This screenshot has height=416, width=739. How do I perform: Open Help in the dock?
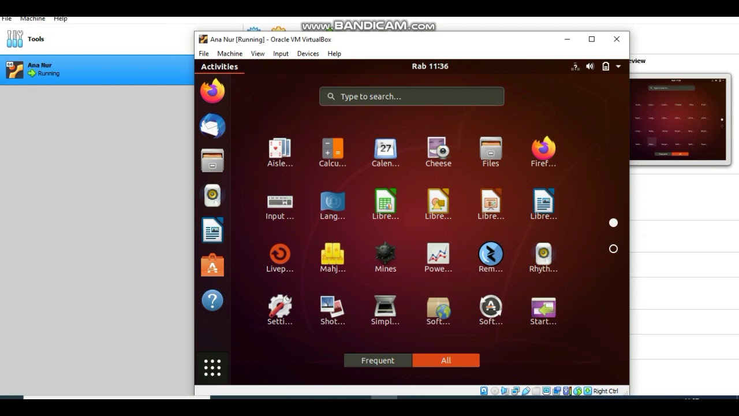212,300
